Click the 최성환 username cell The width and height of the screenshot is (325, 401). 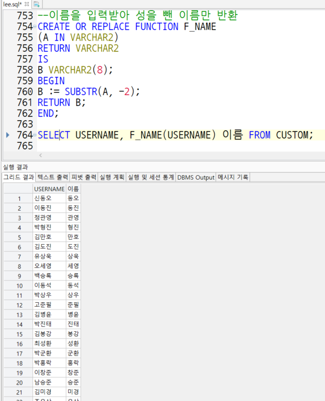pyautogui.click(x=49, y=343)
